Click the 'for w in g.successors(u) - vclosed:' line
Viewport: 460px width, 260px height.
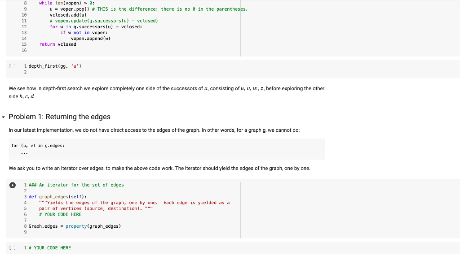pos(96,26)
